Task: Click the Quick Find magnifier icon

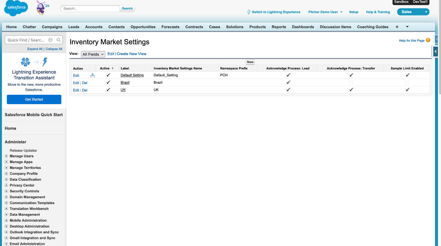Action: coord(59,40)
